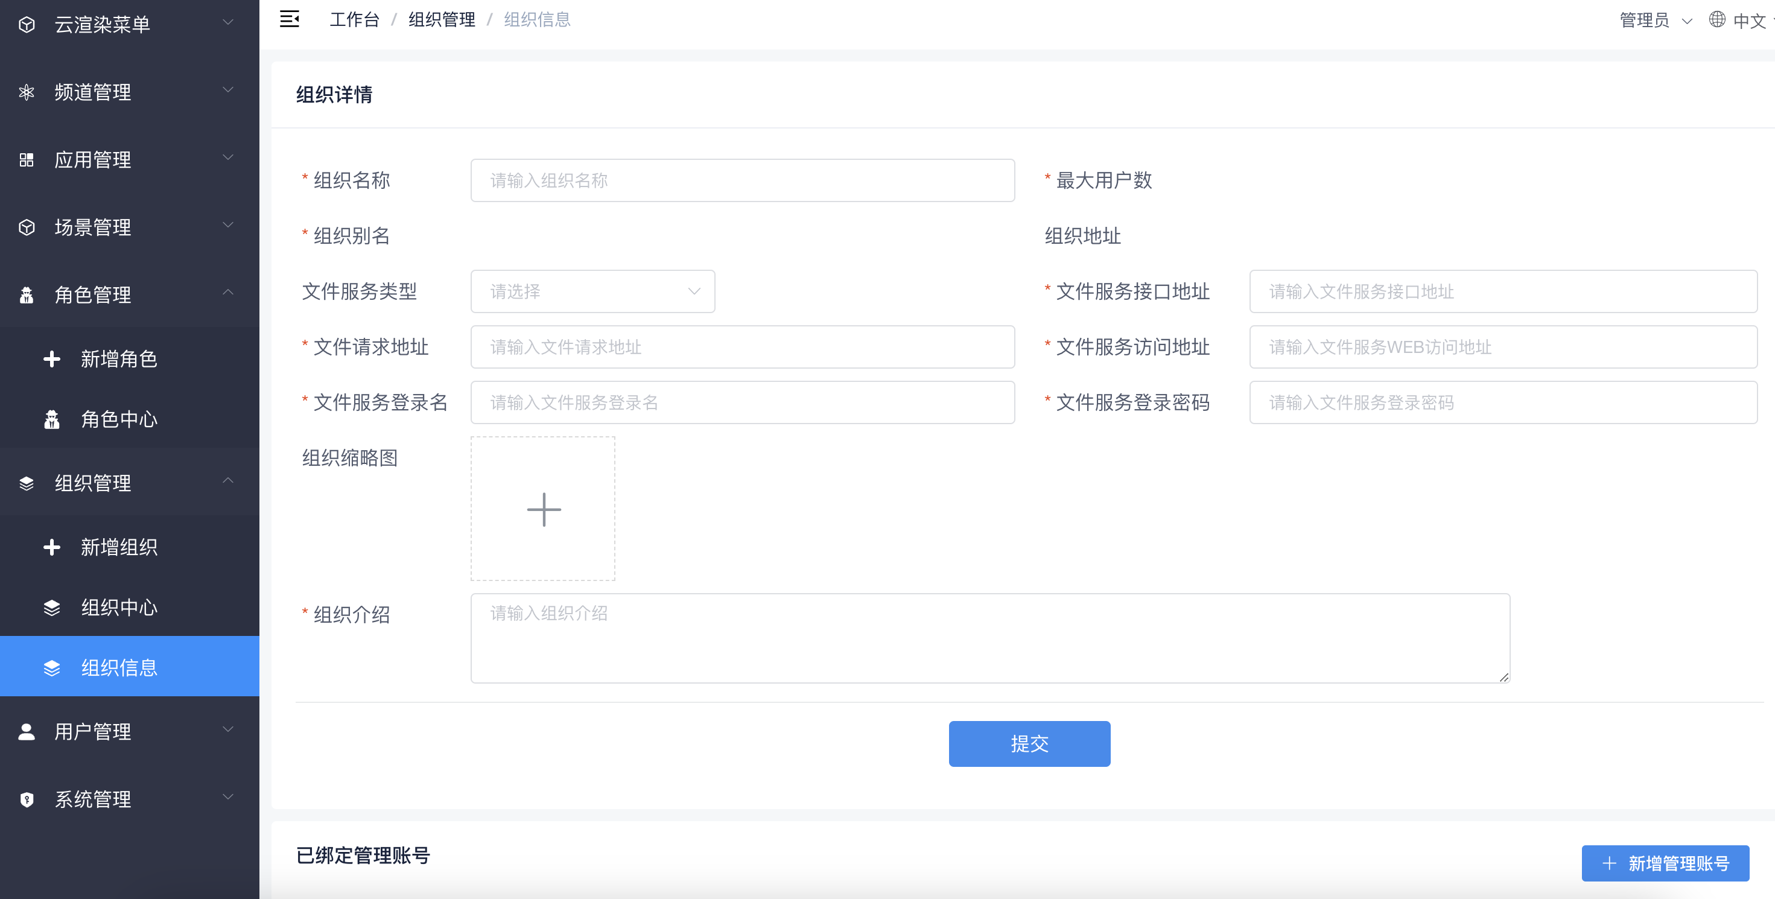
Task: Click the 最大用户数 label
Action: [1104, 180]
